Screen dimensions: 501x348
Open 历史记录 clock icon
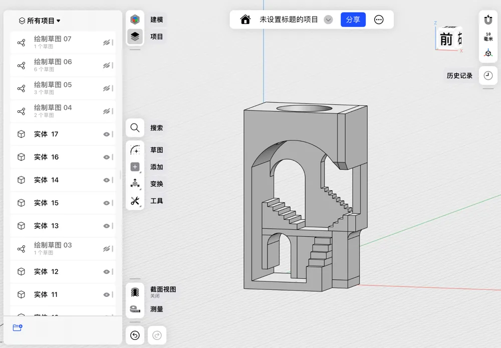(x=488, y=76)
